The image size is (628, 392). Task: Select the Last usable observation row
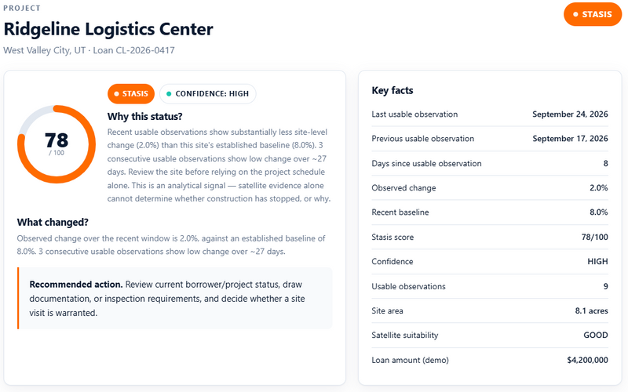(489, 114)
